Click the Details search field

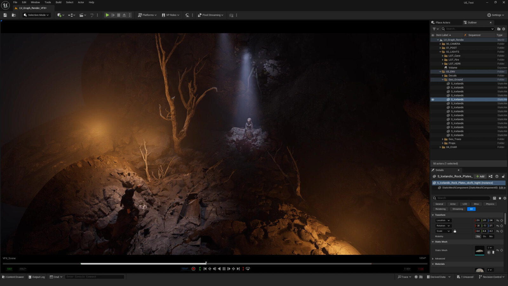coord(461,198)
